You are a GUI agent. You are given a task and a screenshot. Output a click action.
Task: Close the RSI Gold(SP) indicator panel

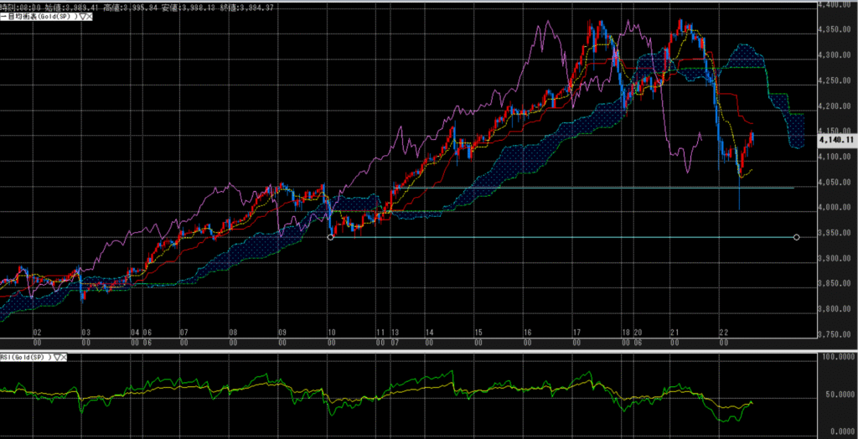[x=65, y=357]
